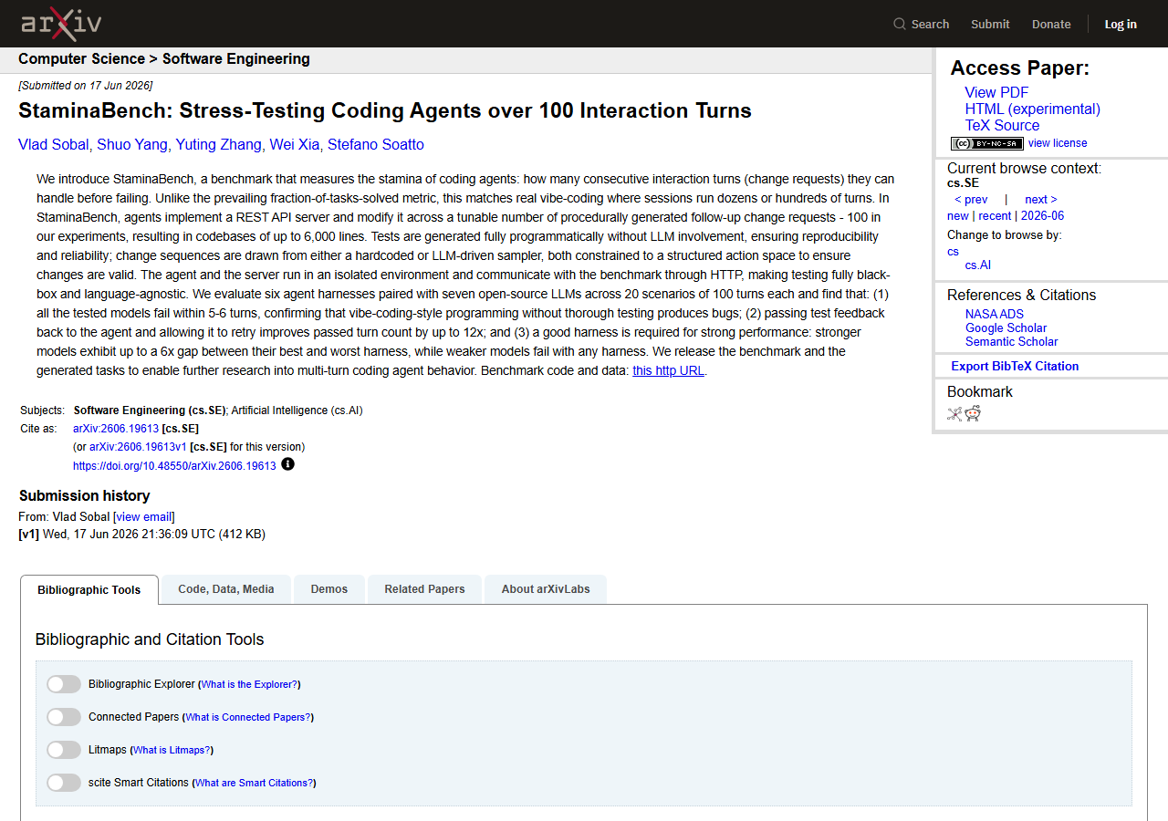Open author Shuo Yang's page
This screenshot has width=1168, height=821.
[132, 145]
